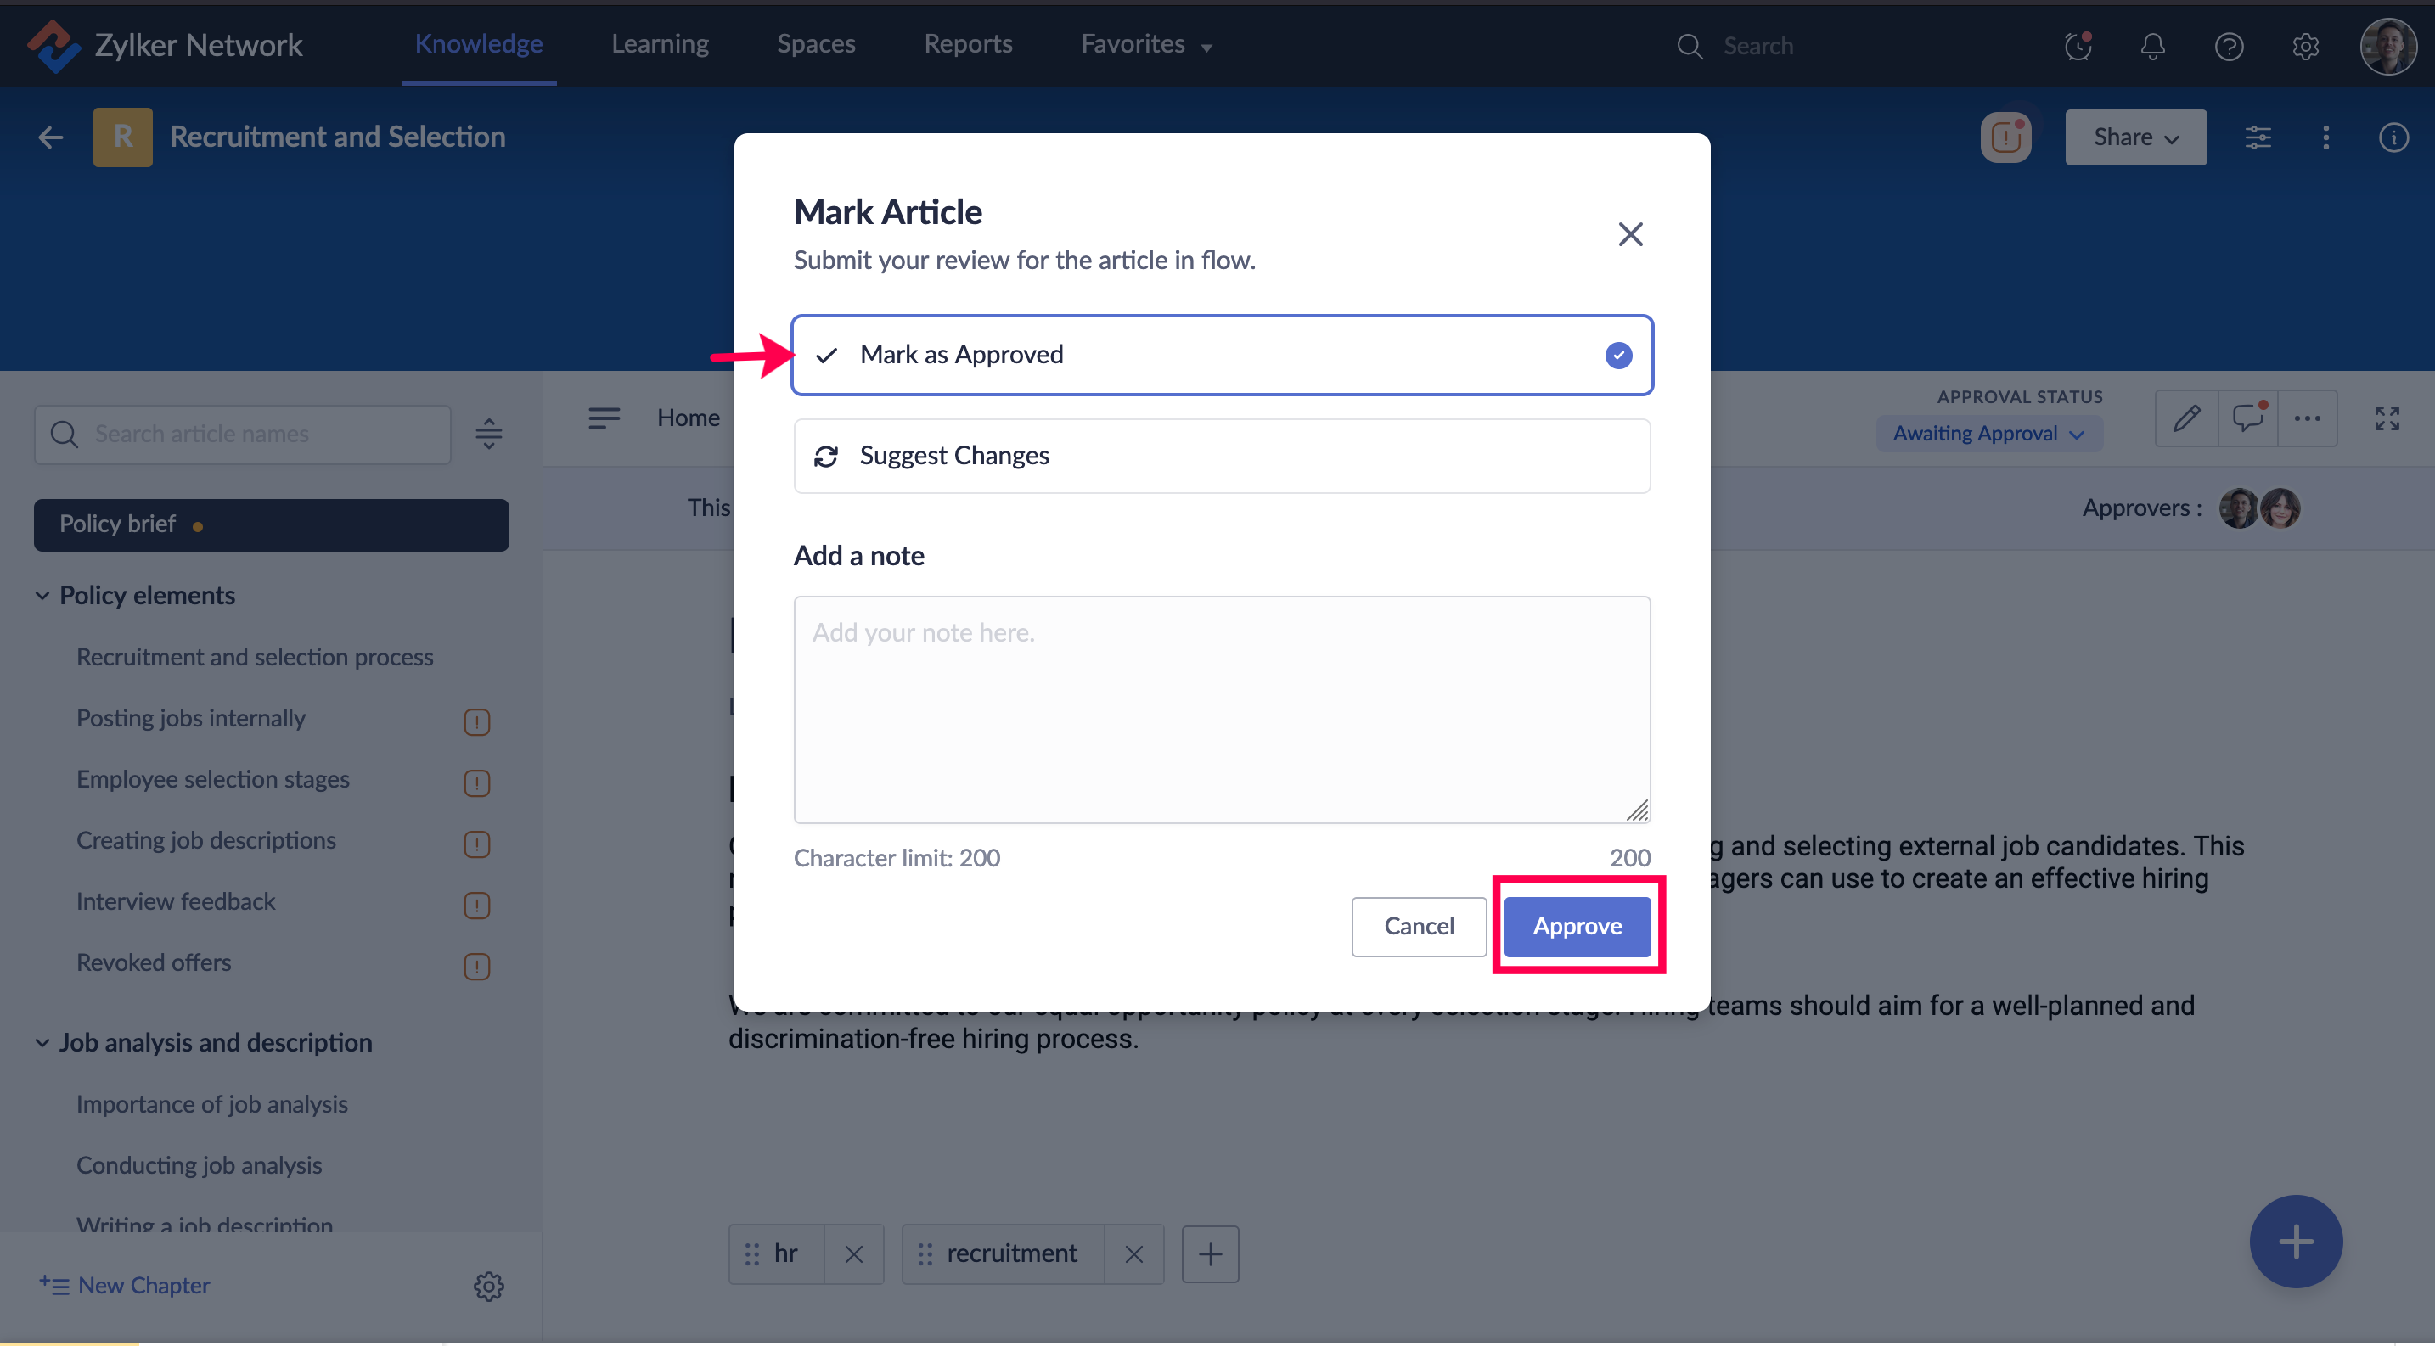Click the Add your note text area
This screenshot has height=1346, width=2435.
click(1221, 709)
